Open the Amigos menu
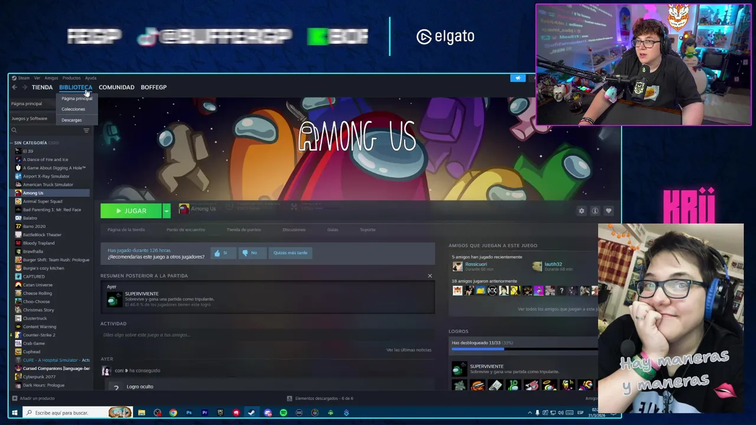756x425 pixels. coord(51,78)
